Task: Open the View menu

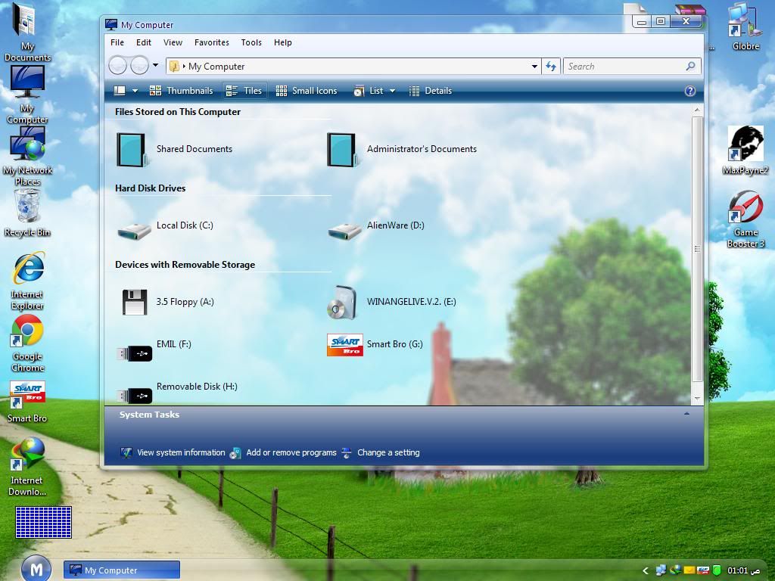Action: pyautogui.click(x=173, y=42)
